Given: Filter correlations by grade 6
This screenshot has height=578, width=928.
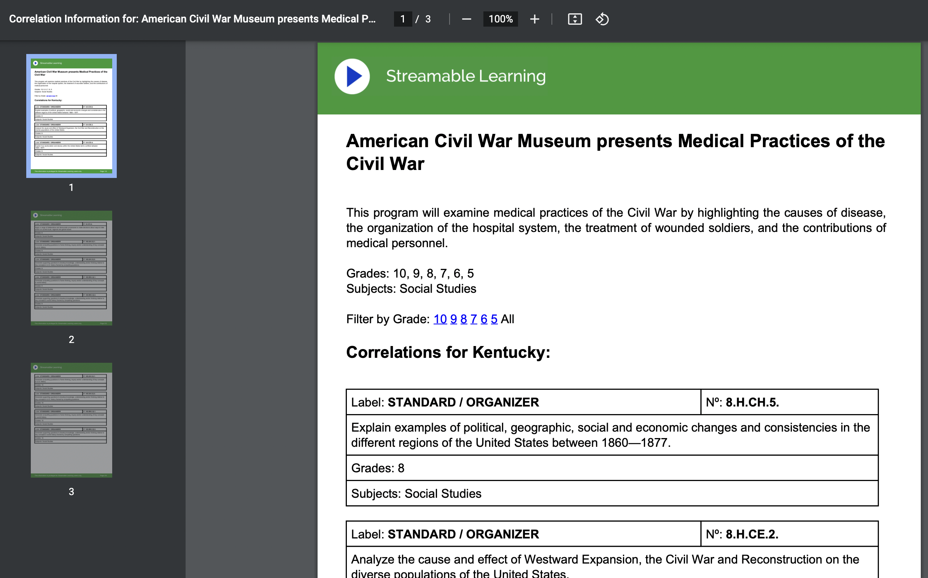Looking at the screenshot, I should pyautogui.click(x=484, y=319).
